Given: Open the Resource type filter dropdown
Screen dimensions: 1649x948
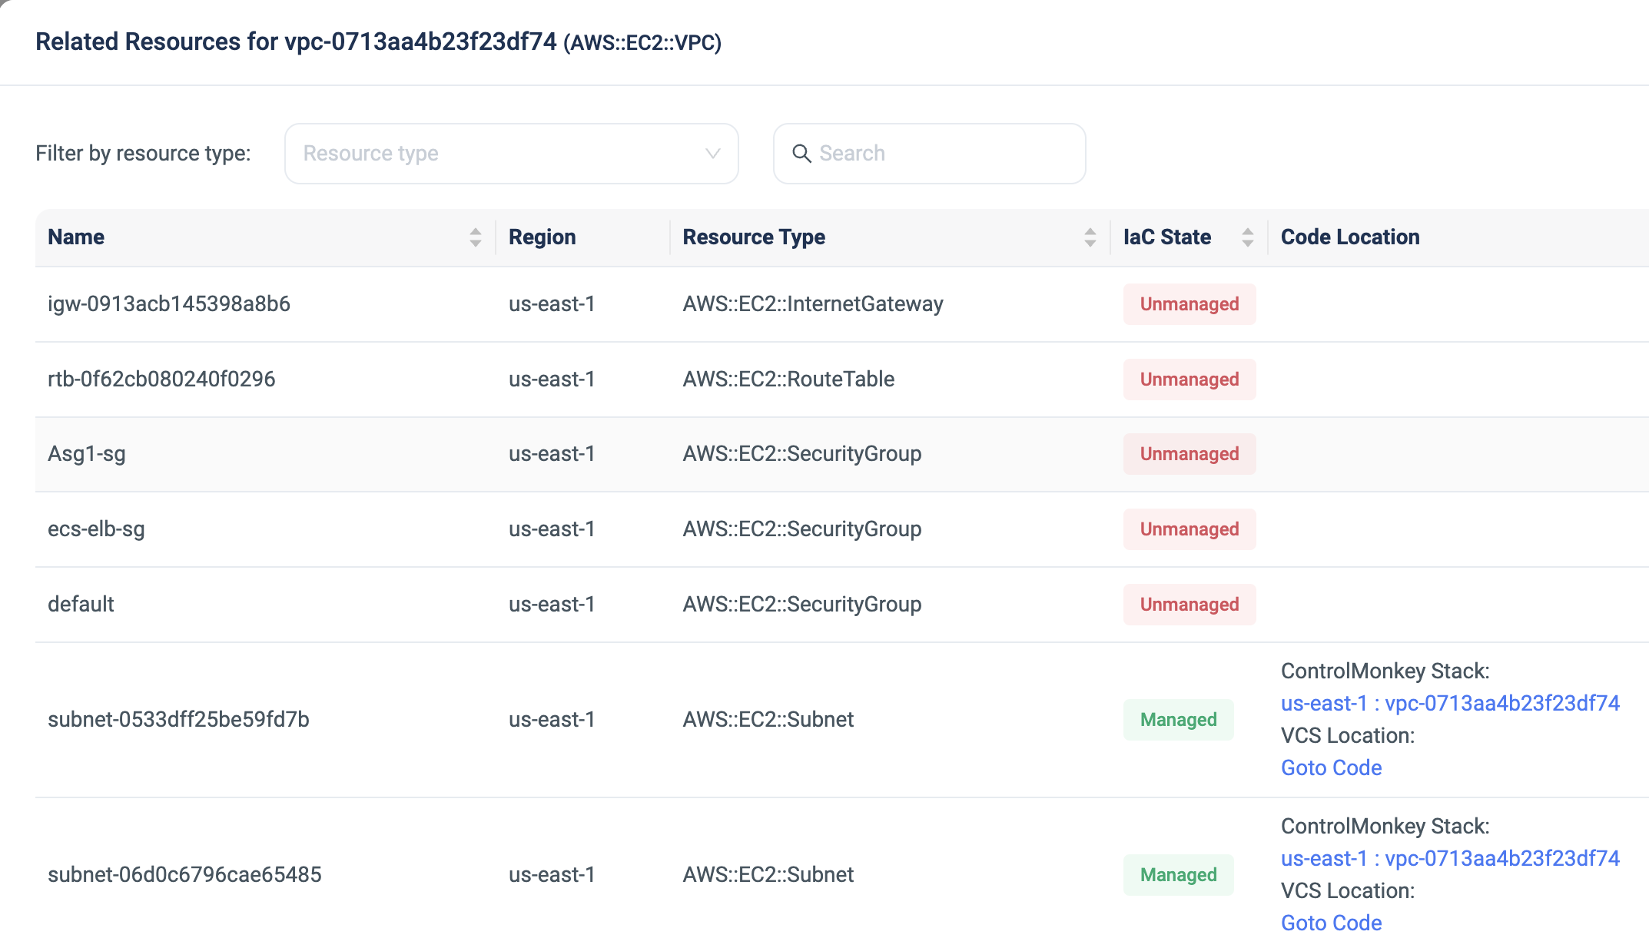Looking at the screenshot, I should coord(511,154).
